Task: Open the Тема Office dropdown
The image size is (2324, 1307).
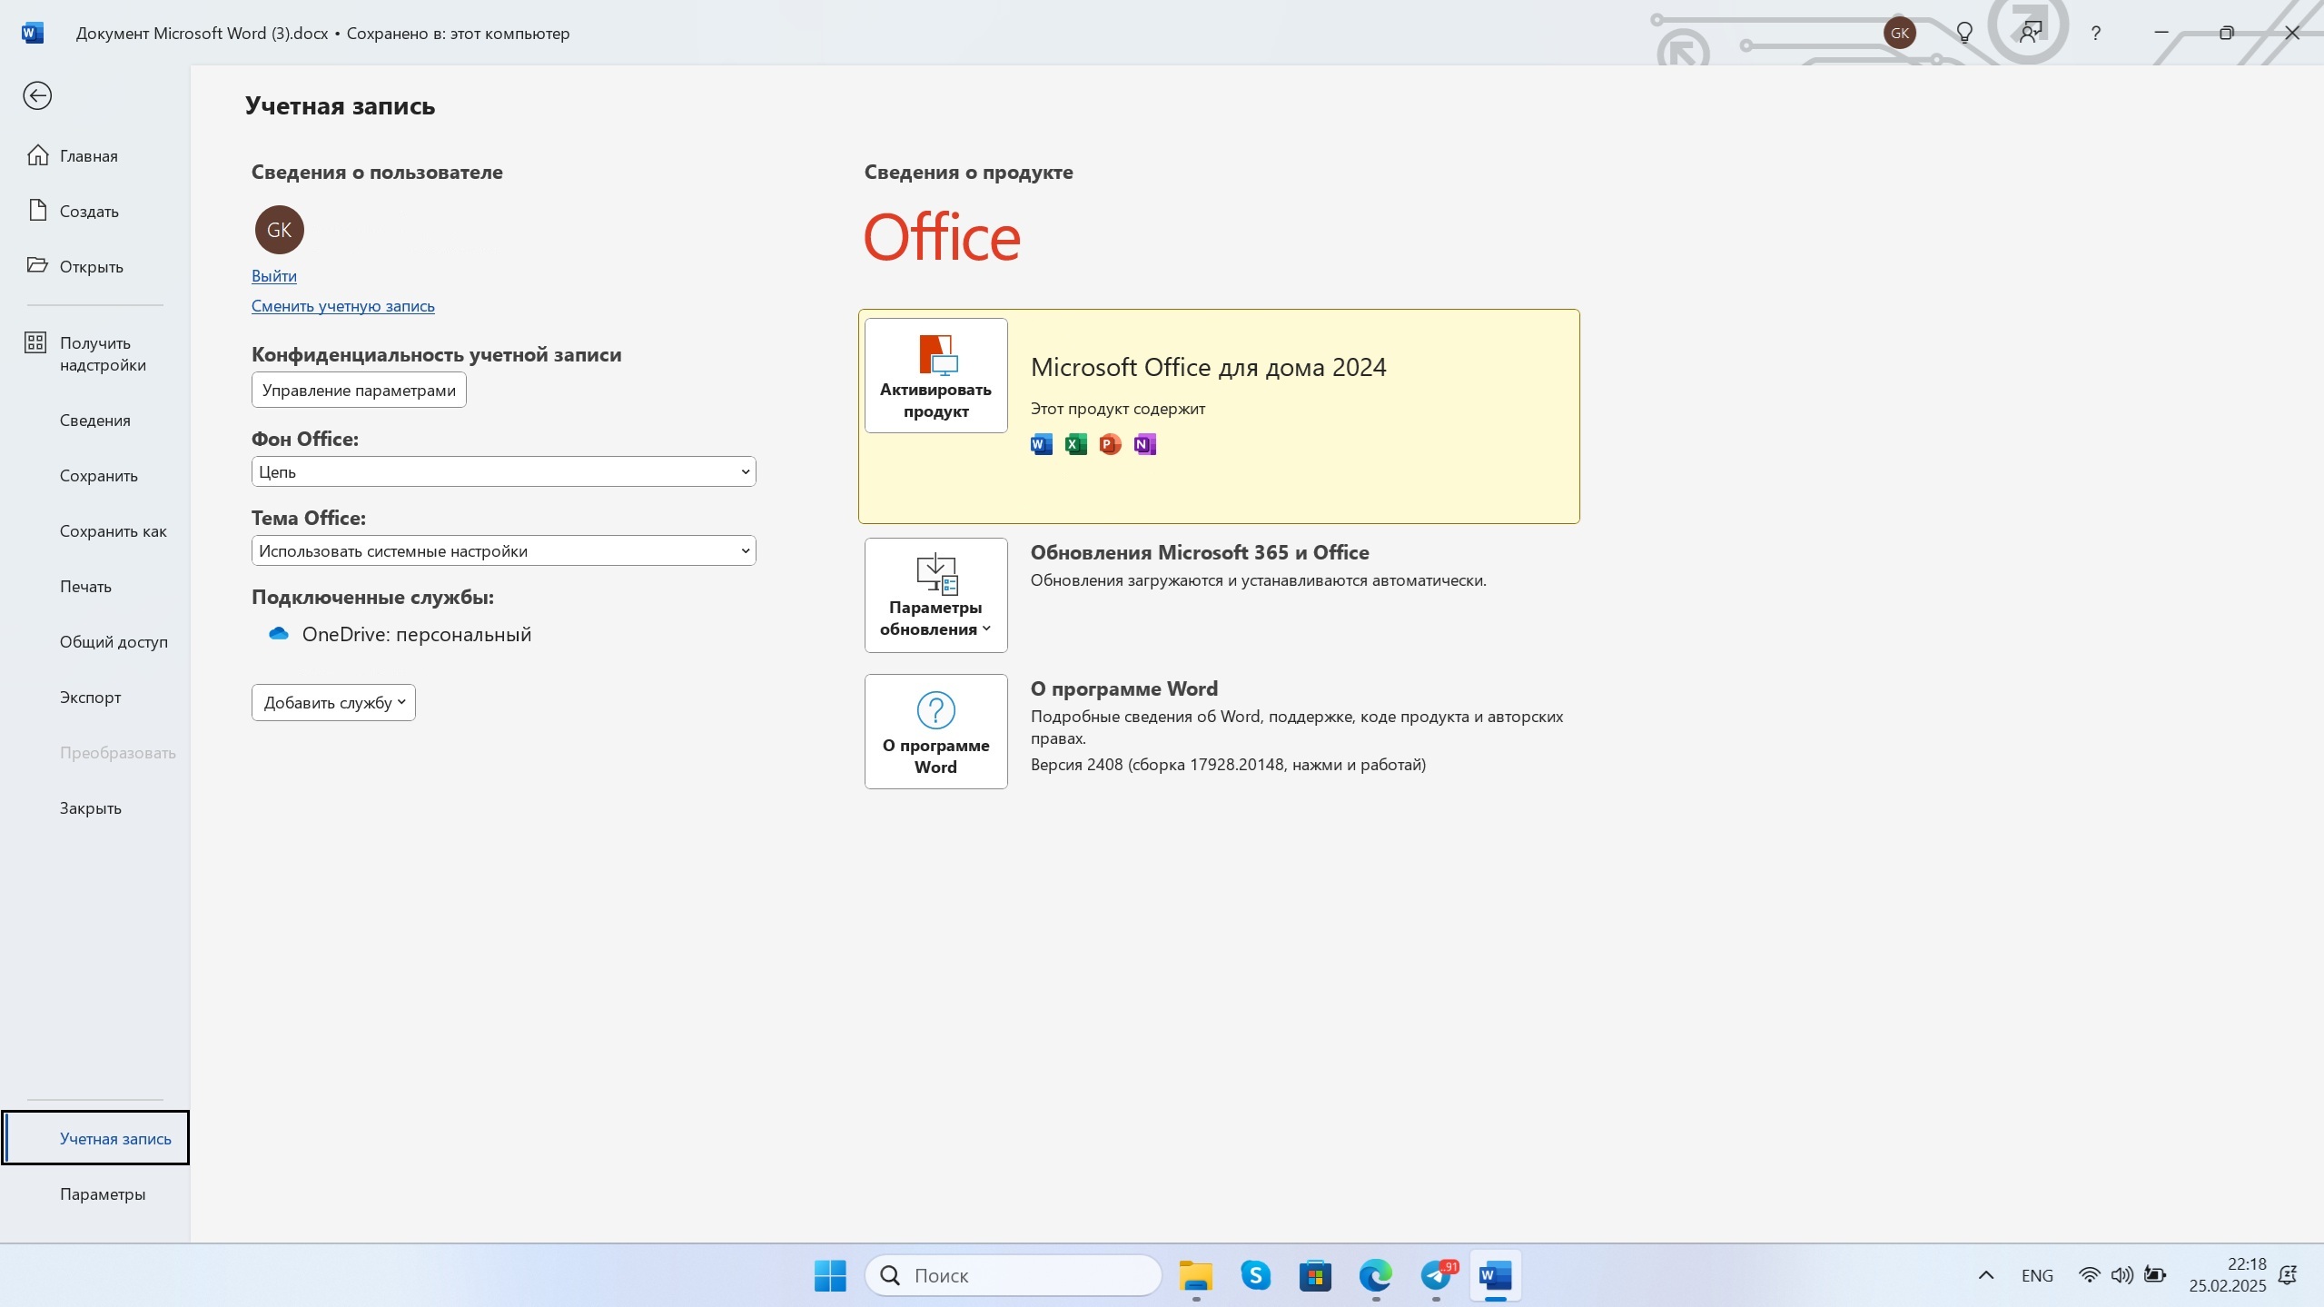Action: click(x=503, y=550)
